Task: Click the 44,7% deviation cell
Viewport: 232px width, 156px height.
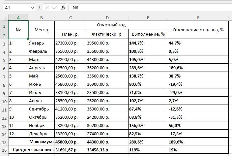Action: coord(198,43)
